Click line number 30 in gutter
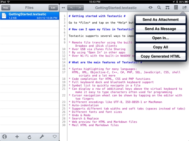 click(64, 125)
